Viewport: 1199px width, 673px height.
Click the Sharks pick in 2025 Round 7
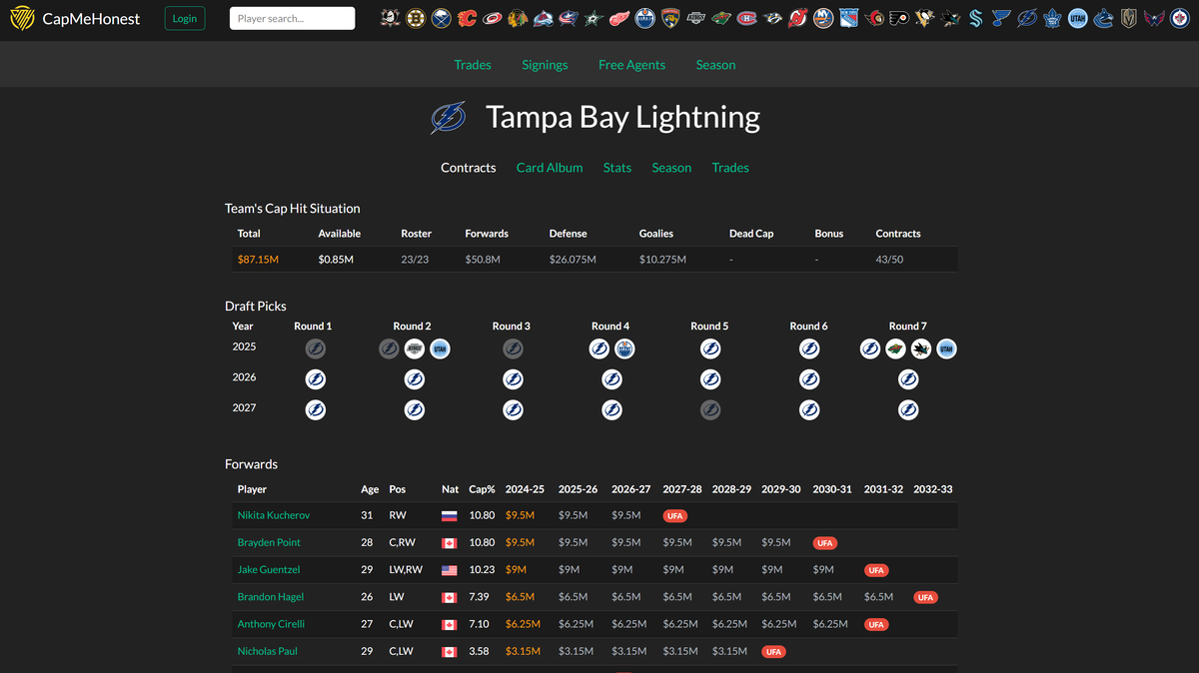(921, 348)
